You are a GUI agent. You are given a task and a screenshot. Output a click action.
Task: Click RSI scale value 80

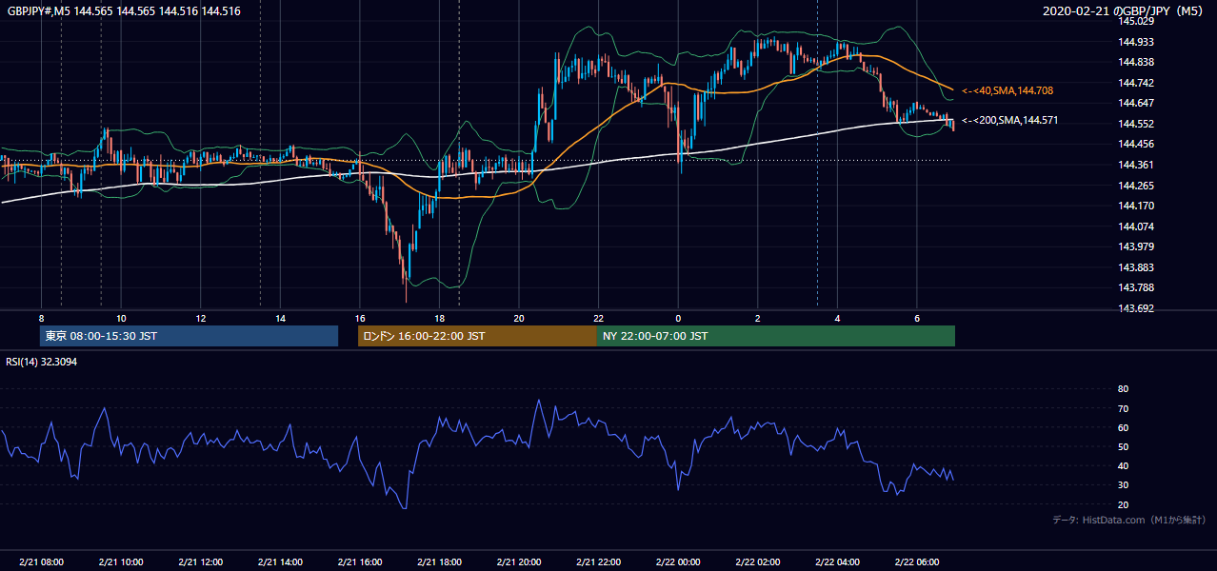click(x=1123, y=389)
